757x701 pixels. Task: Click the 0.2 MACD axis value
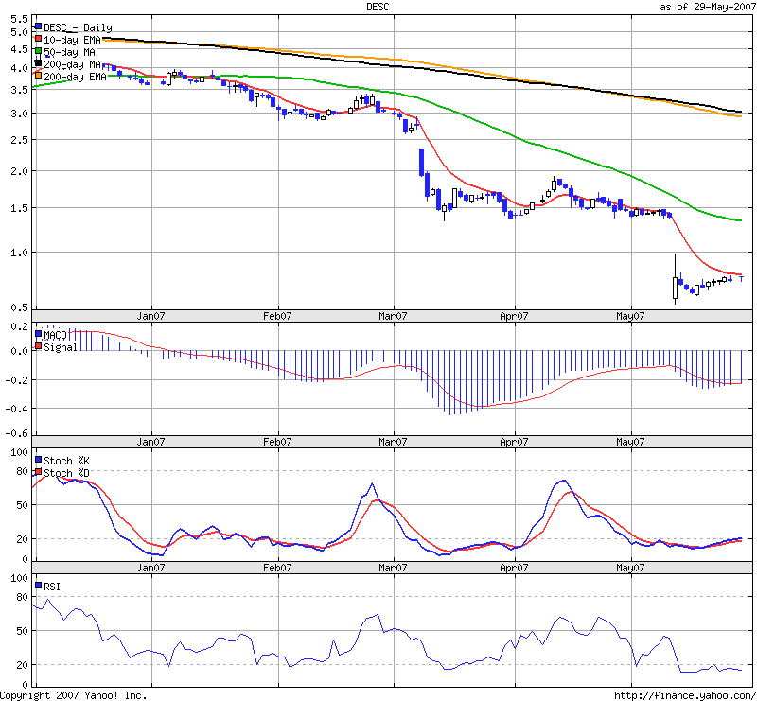[19, 326]
